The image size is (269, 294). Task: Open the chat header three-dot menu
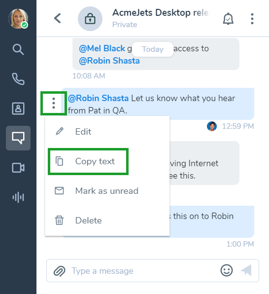click(x=252, y=19)
